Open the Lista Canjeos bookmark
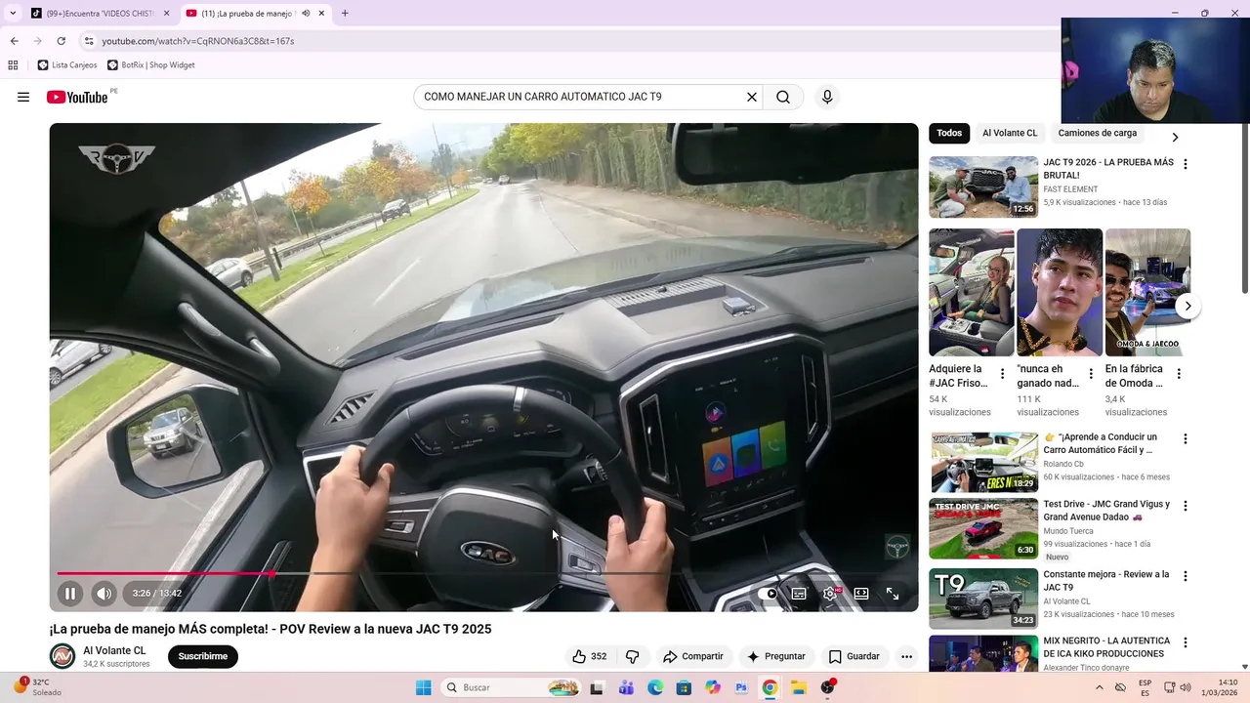The image size is (1250, 703). point(67,65)
